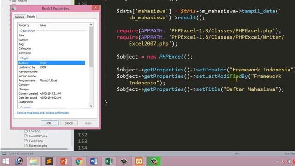Click the Exception.php file icon
Image resolution: width=295 pixels, height=166 pixels.
tap(26, 146)
